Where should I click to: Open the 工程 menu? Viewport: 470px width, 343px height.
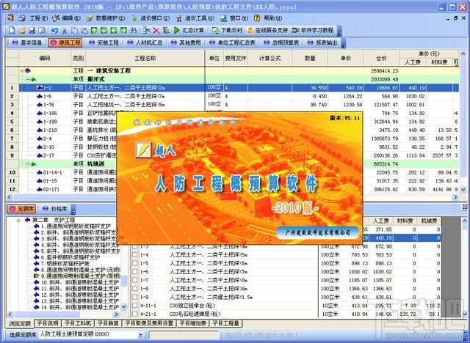coord(35,18)
